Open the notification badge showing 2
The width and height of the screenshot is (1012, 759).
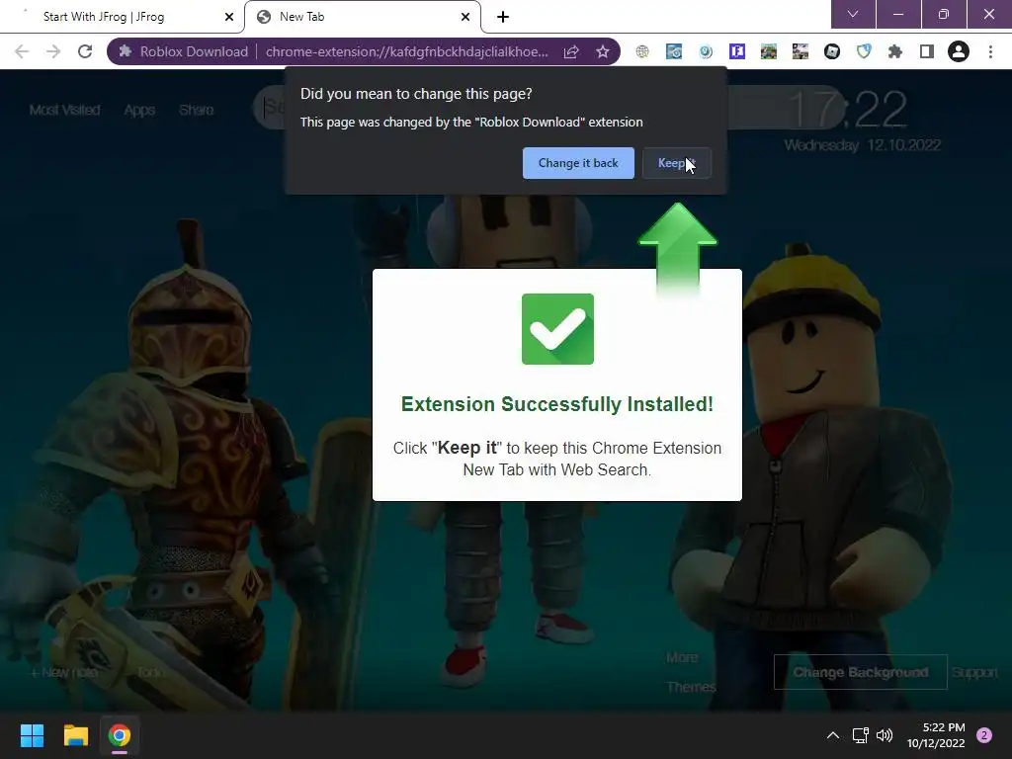[x=984, y=735]
